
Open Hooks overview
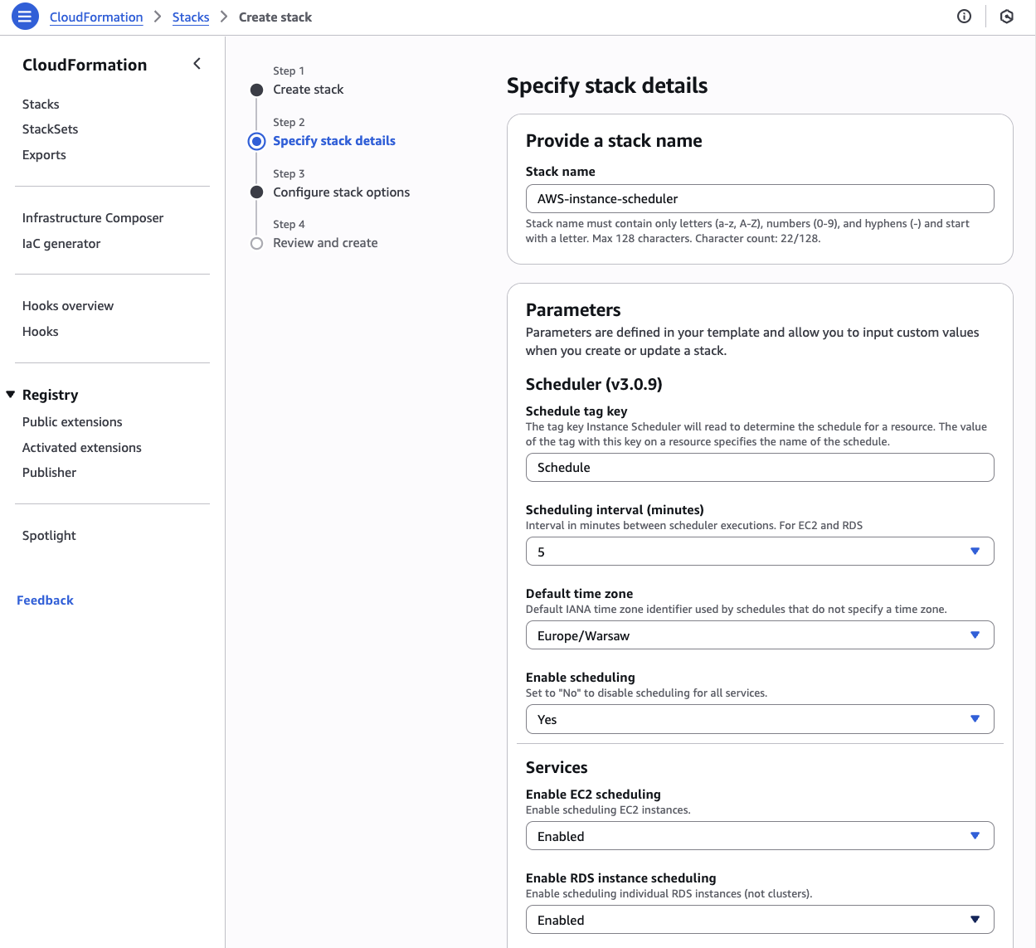68,306
